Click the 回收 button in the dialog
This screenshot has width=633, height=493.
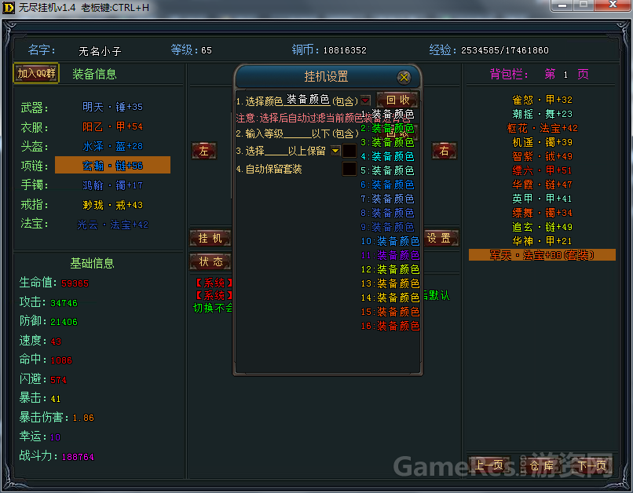pos(397,100)
